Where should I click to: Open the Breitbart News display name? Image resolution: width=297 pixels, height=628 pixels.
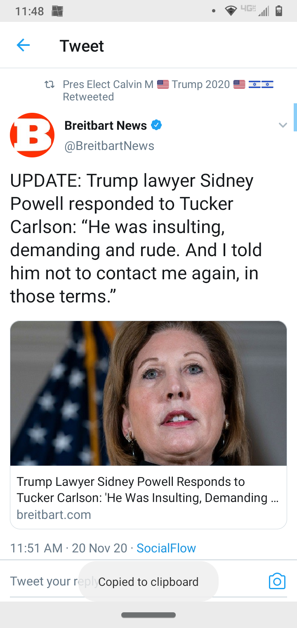[x=106, y=126]
